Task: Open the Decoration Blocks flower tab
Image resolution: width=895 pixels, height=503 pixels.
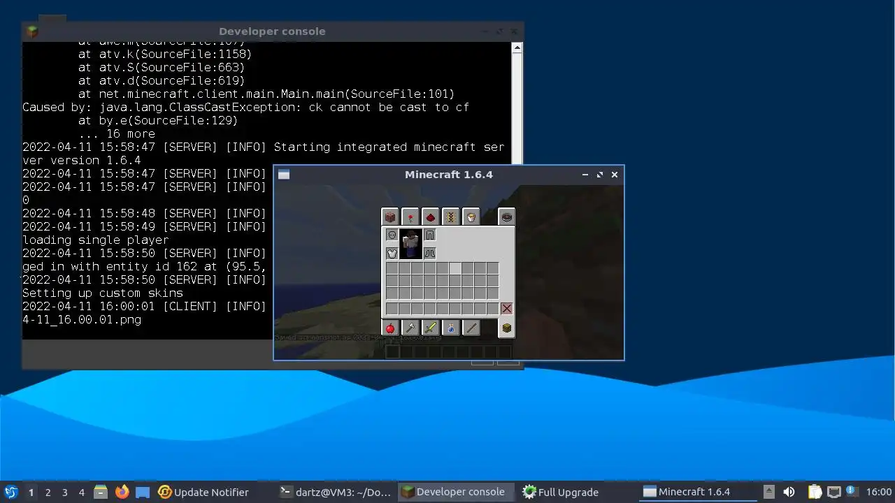Action: pos(410,217)
